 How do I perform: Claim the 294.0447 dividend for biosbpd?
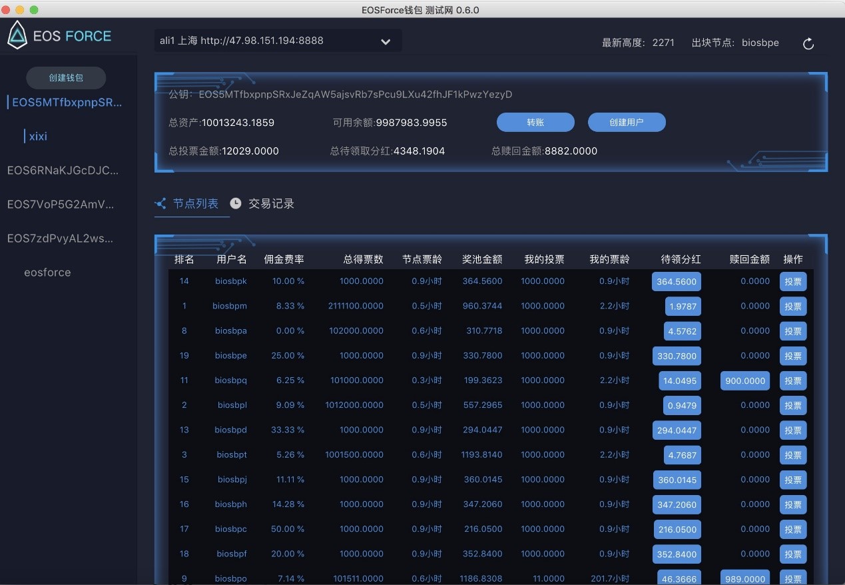coord(677,430)
